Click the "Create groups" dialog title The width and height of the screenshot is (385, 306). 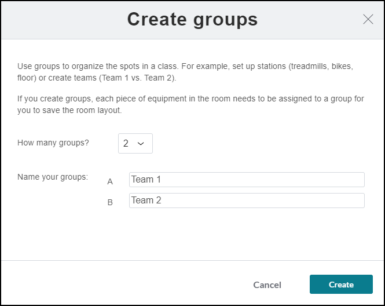(x=192, y=19)
